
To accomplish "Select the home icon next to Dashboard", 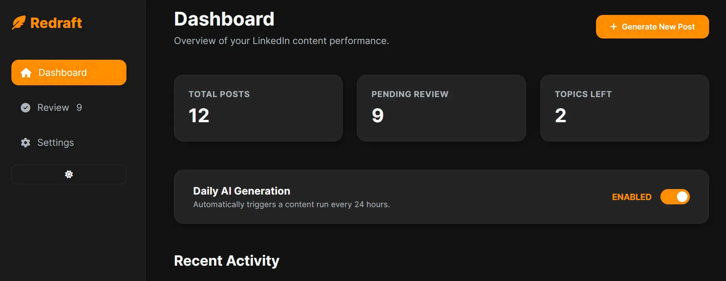I will [25, 72].
